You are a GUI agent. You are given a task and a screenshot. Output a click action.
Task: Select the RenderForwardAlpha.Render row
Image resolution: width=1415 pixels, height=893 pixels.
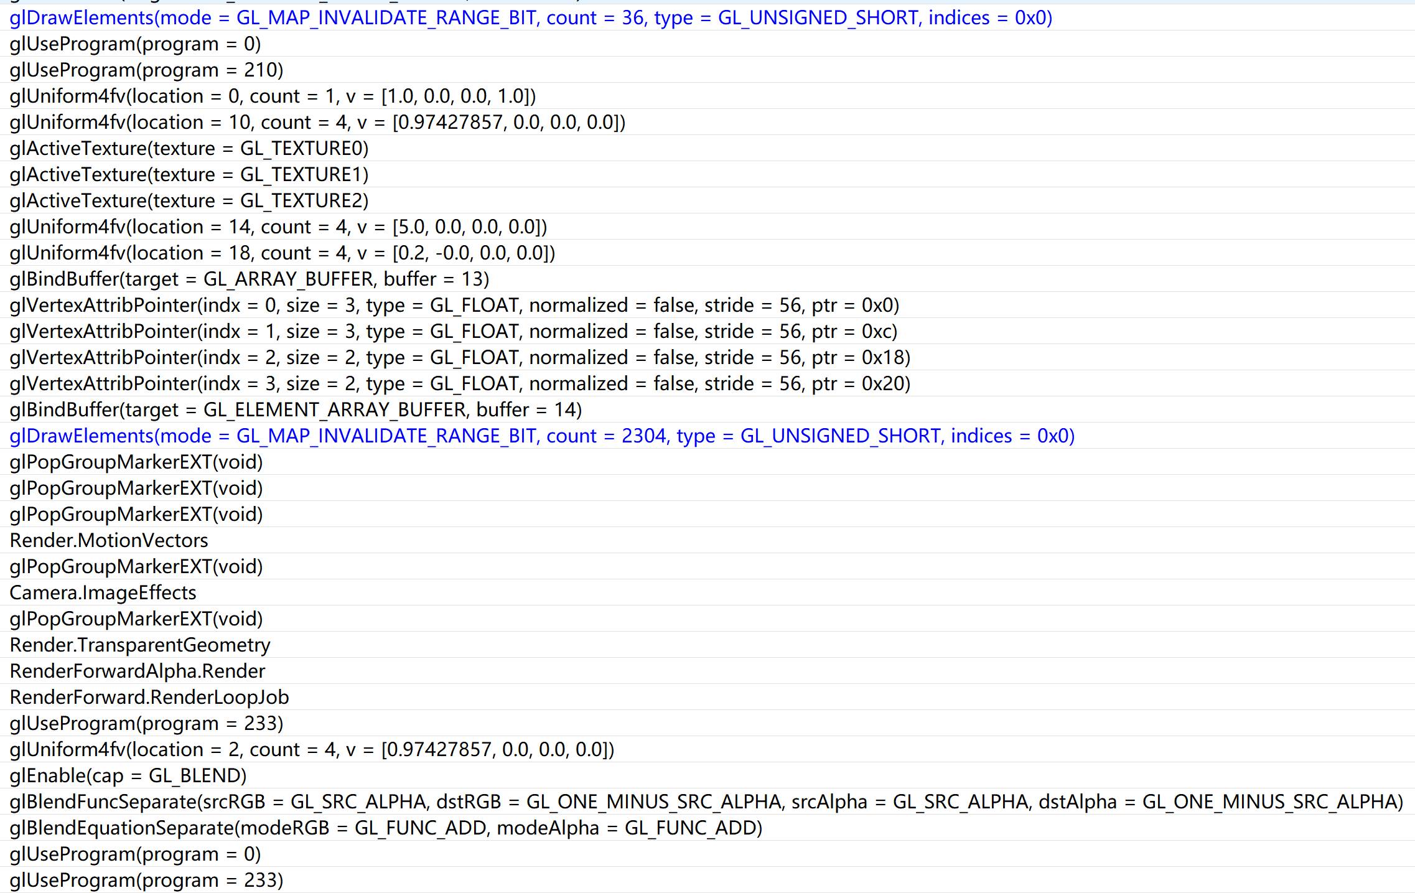click(x=138, y=671)
